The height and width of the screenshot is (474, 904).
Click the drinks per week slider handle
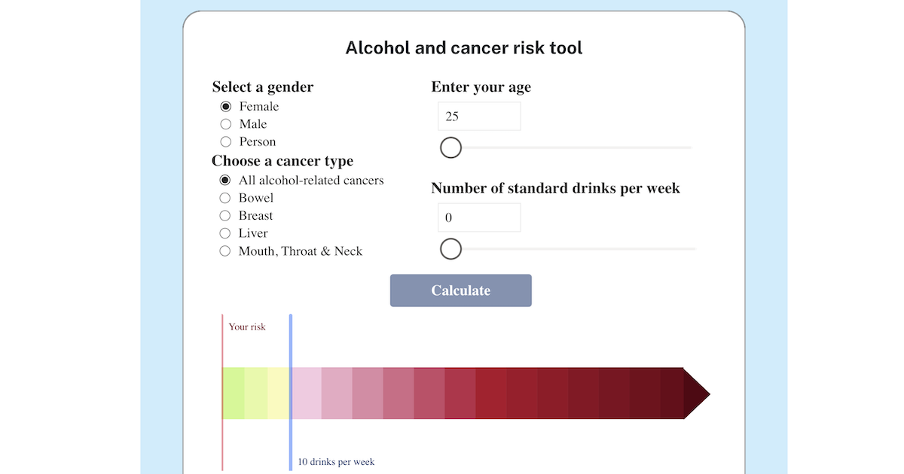[x=450, y=248]
